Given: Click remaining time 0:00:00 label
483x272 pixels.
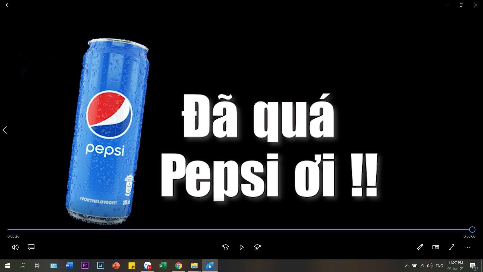Looking at the screenshot, I should coord(469,236).
